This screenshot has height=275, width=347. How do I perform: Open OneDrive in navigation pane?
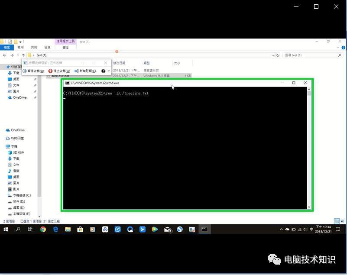[15, 130]
